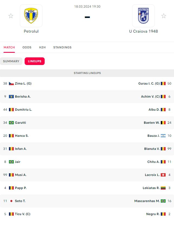This screenshot has width=174, height=226.
Task: Select the Match tab
Action: (9, 47)
